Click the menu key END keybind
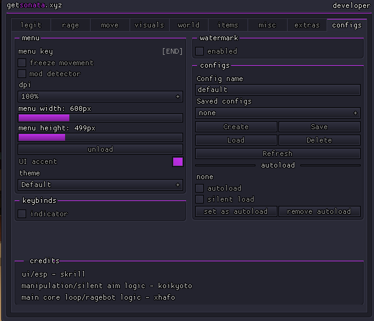The image size is (374, 321). click(172, 51)
